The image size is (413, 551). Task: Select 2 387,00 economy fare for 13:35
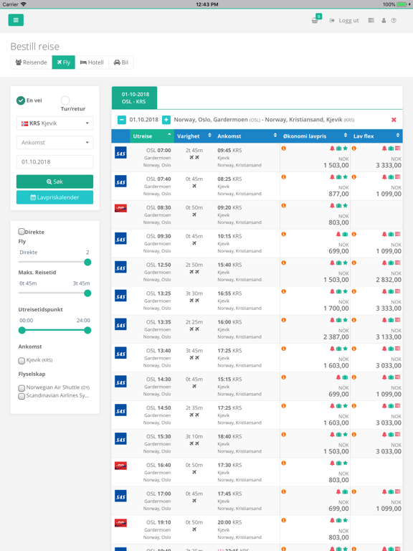coord(336,337)
